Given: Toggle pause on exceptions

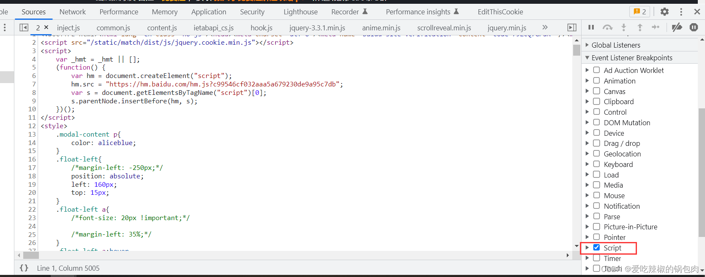Looking at the screenshot, I should tap(694, 27).
